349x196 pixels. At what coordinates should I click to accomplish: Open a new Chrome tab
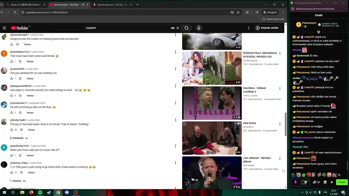(137, 5)
